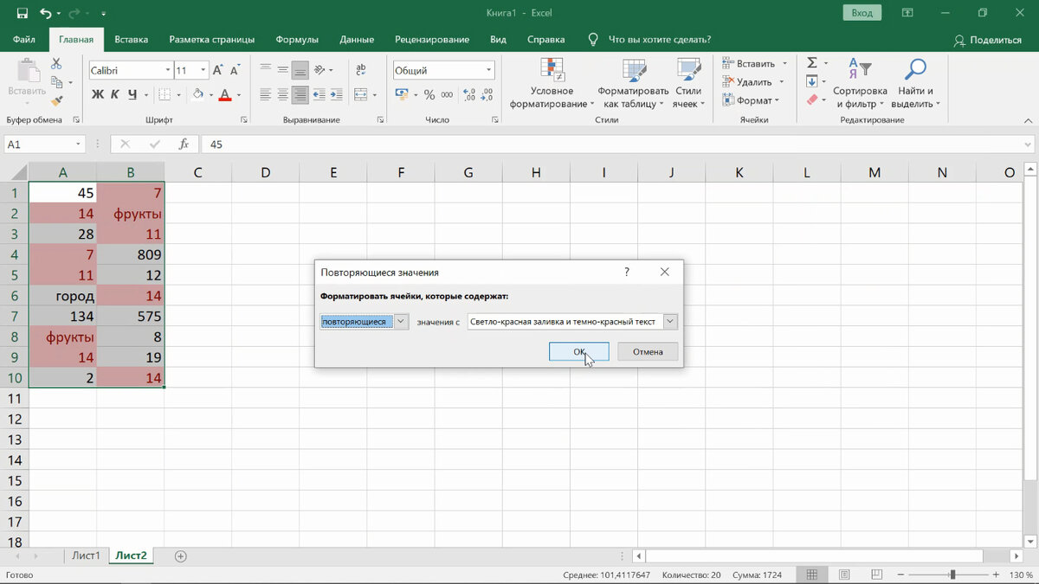Open Найти и выделить menu
The width and height of the screenshot is (1039, 584).
tap(915, 84)
